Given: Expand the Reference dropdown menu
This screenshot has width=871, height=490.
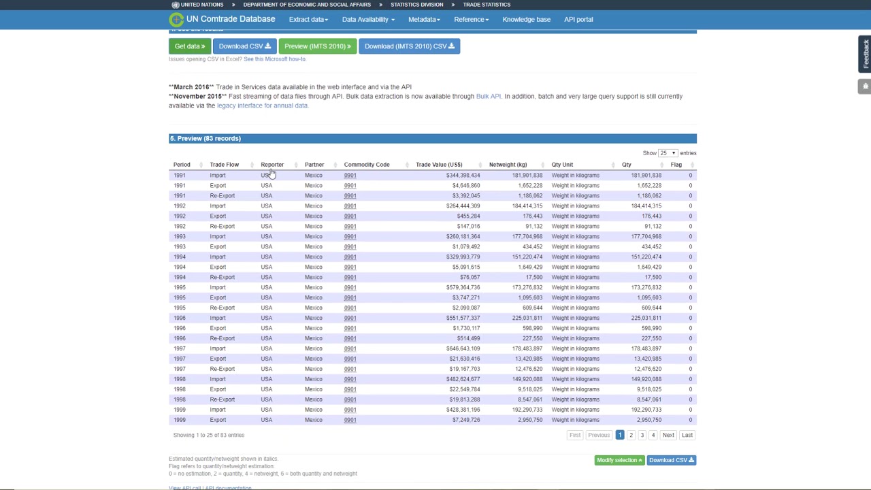Looking at the screenshot, I should click(472, 19).
